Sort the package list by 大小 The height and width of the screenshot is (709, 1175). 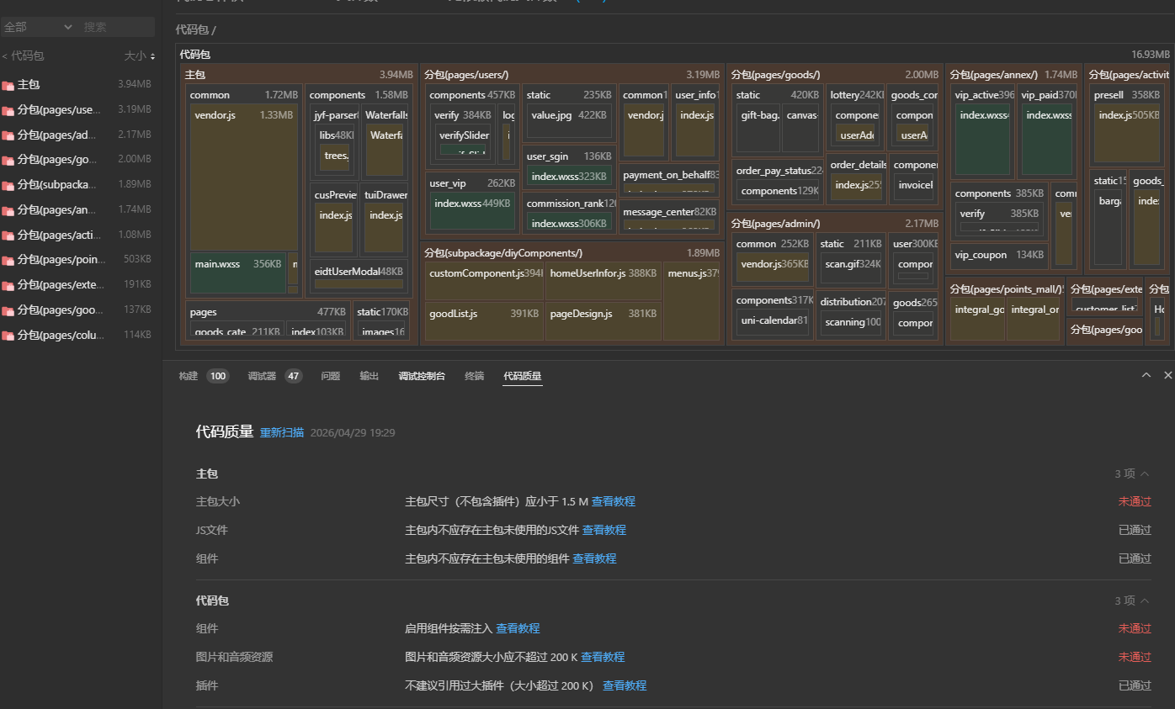tap(140, 56)
